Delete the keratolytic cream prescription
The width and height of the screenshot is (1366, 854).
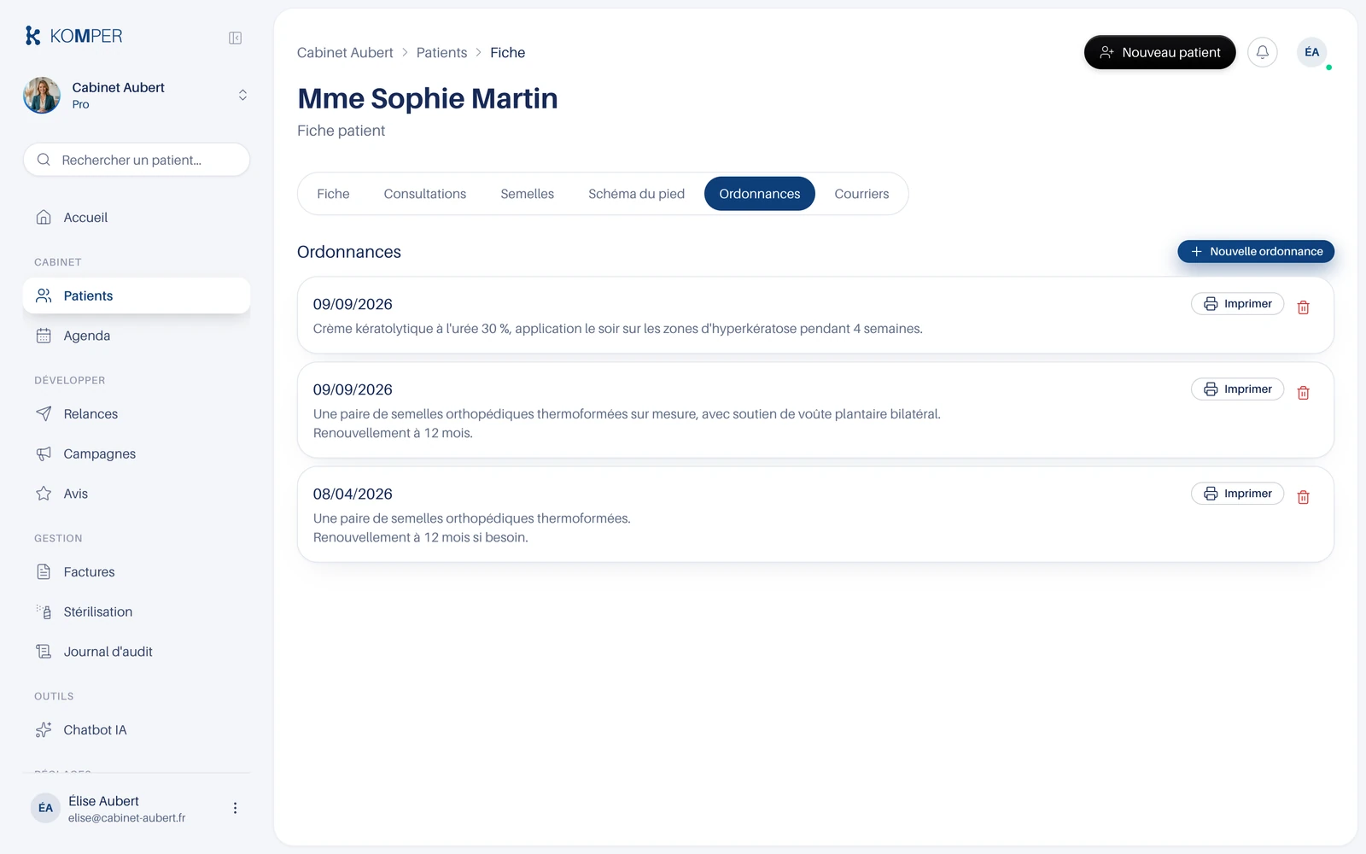(x=1303, y=307)
